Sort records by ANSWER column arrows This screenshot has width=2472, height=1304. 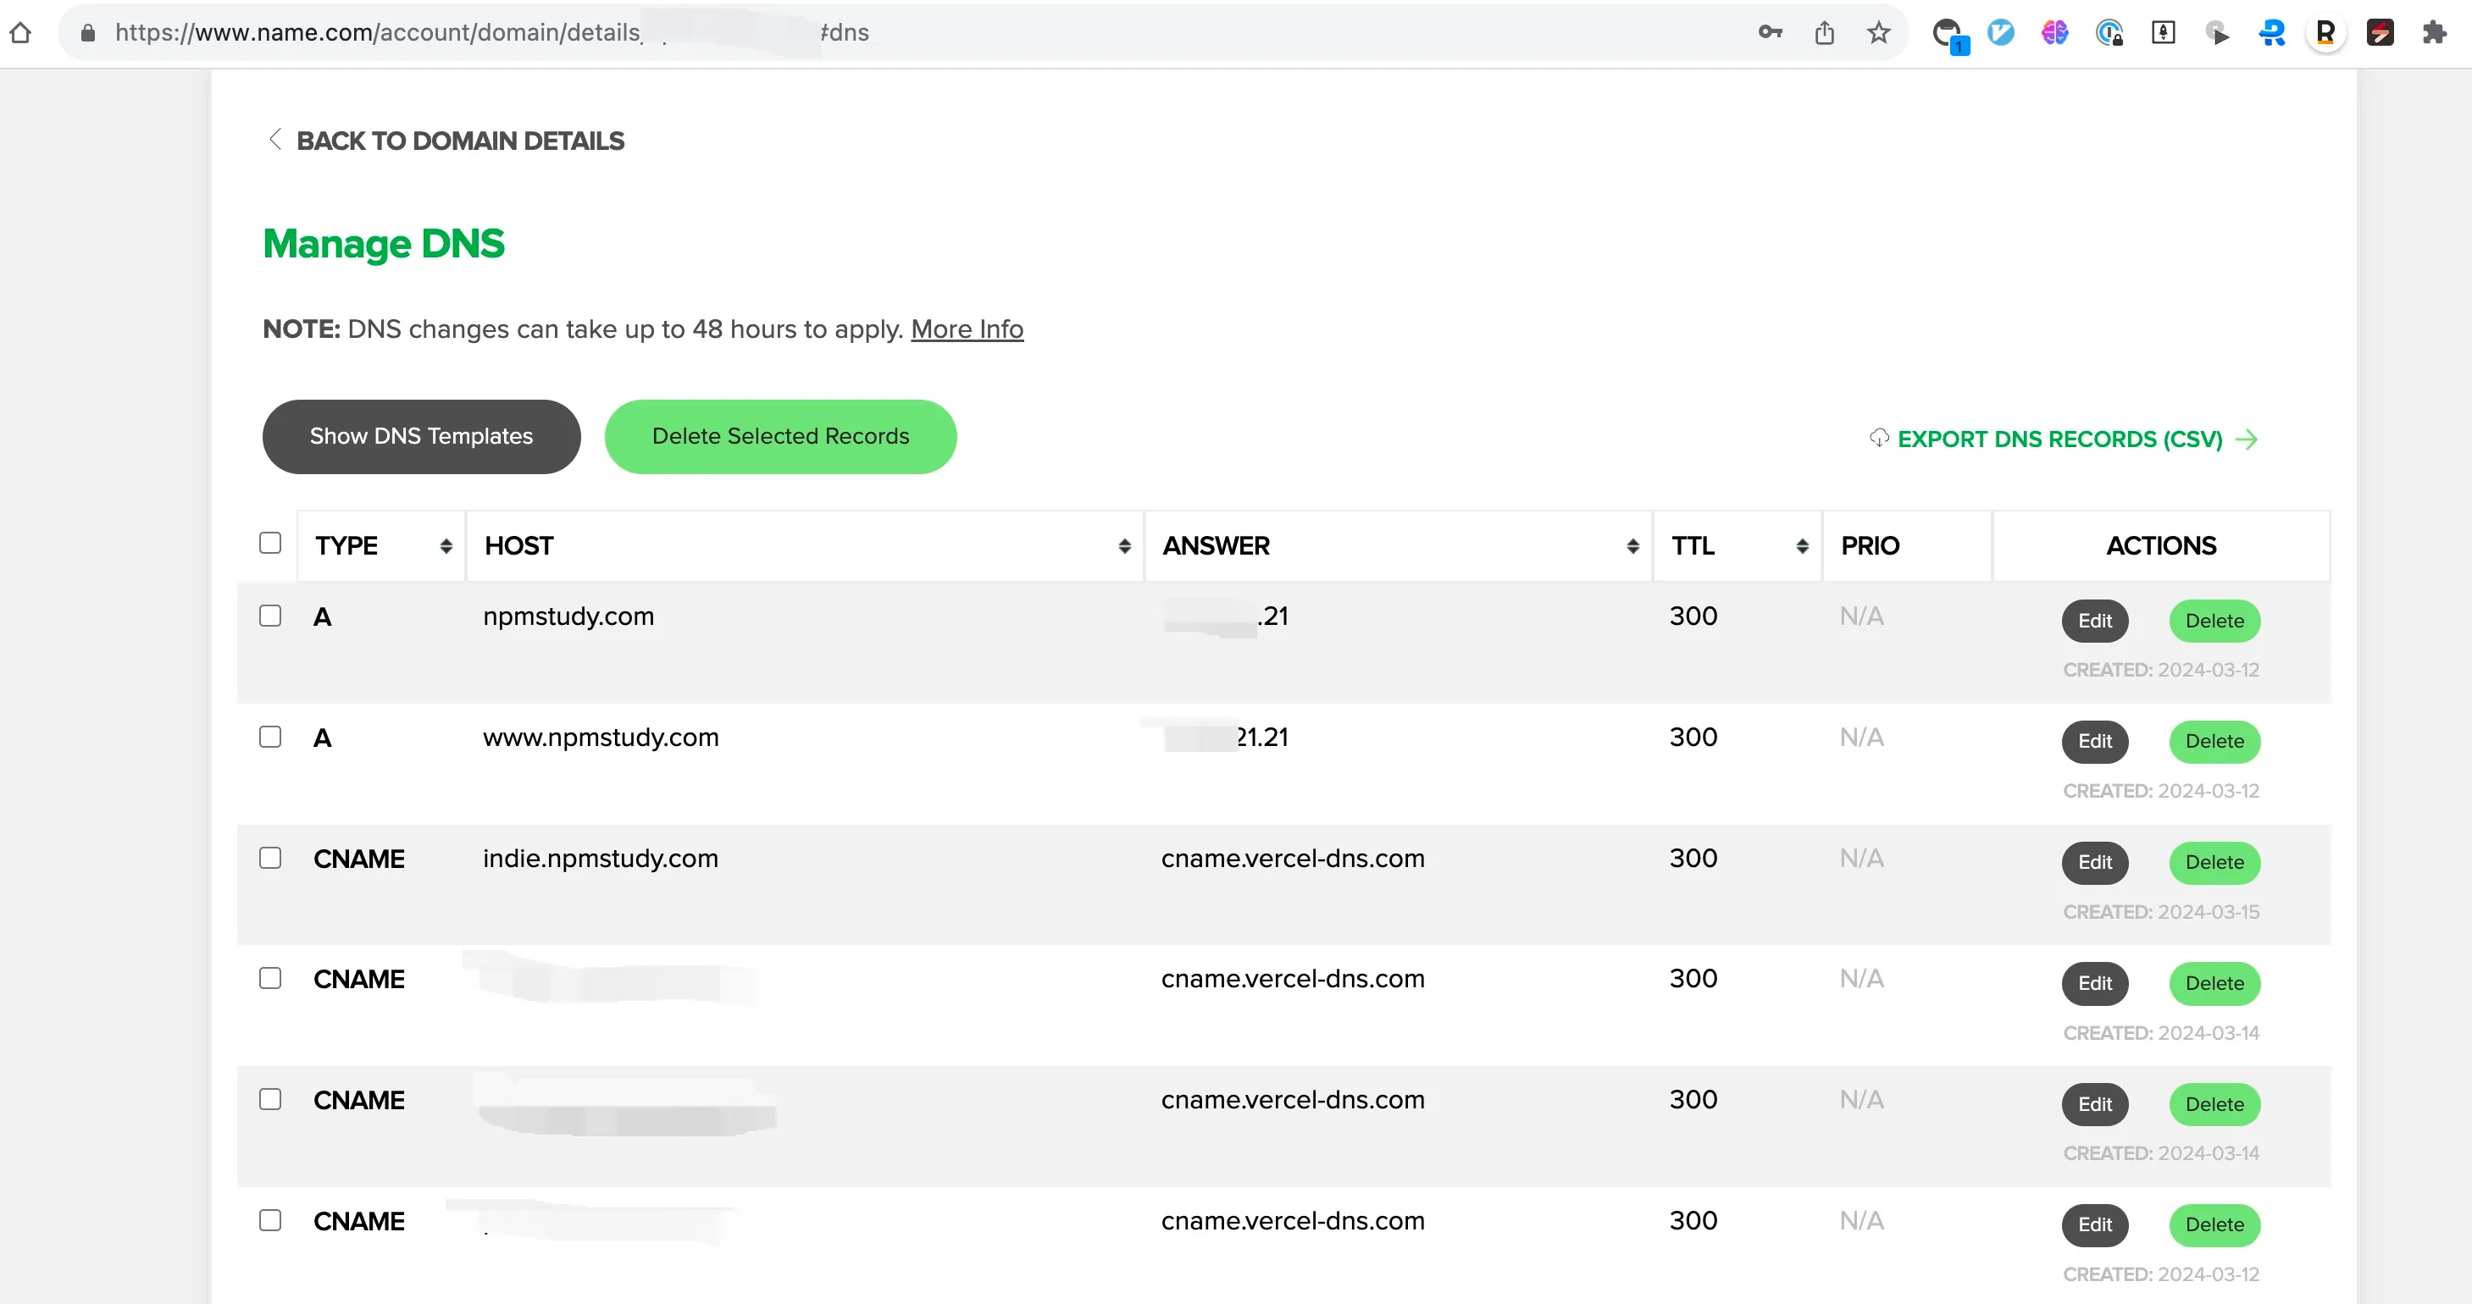tap(1632, 545)
